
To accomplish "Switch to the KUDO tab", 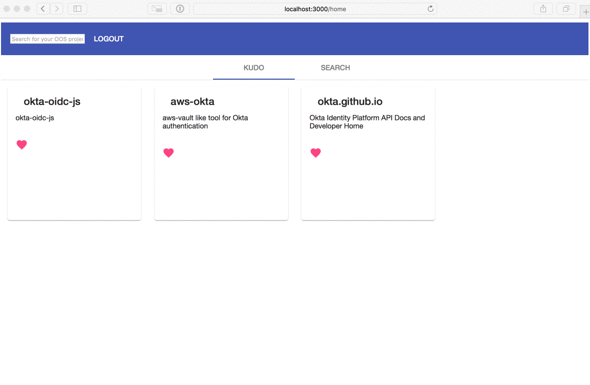I will pos(254,68).
